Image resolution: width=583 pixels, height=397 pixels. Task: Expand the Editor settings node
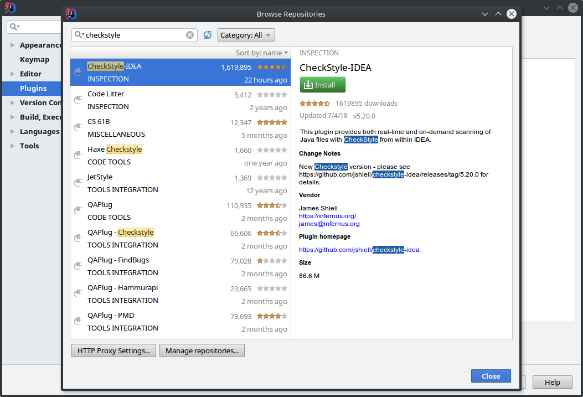pyautogui.click(x=12, y=74)
